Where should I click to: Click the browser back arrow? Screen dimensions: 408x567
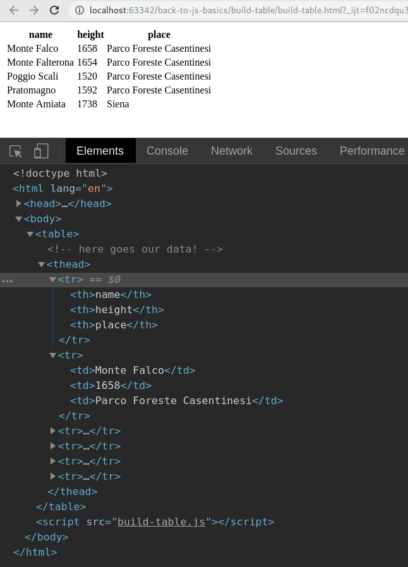pos(14,10)
